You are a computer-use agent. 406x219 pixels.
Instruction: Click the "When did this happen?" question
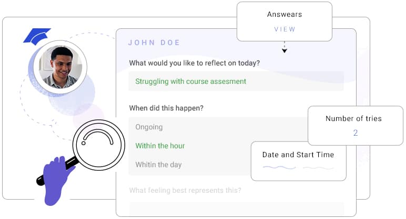click(x=166, y=108)
